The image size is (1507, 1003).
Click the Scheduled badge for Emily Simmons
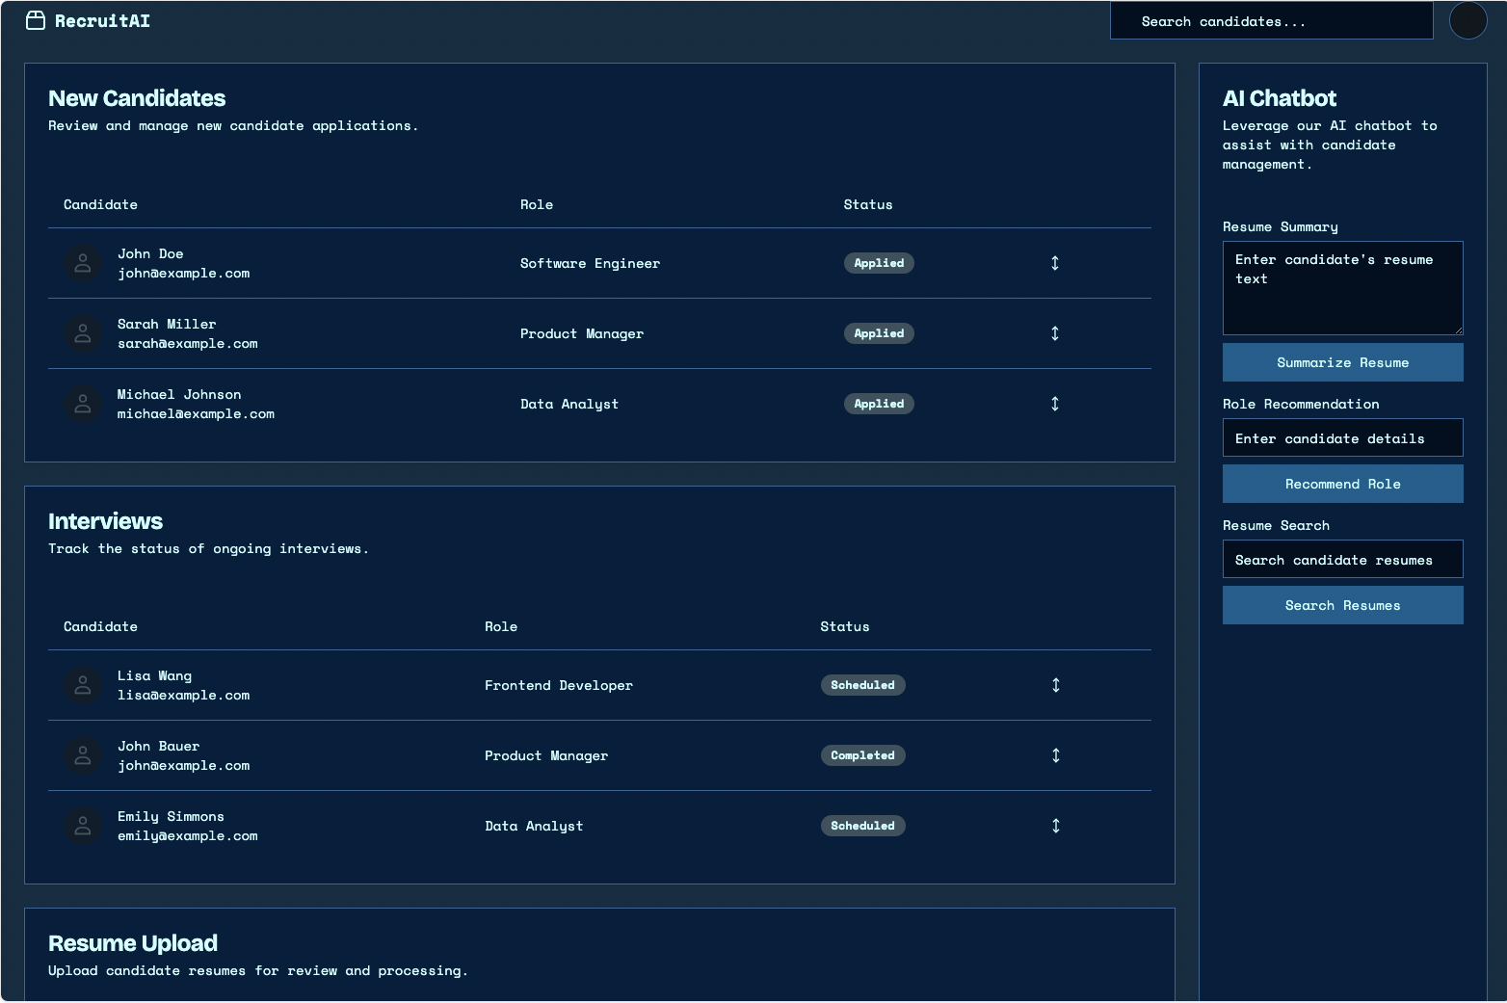tap(862, 826)
